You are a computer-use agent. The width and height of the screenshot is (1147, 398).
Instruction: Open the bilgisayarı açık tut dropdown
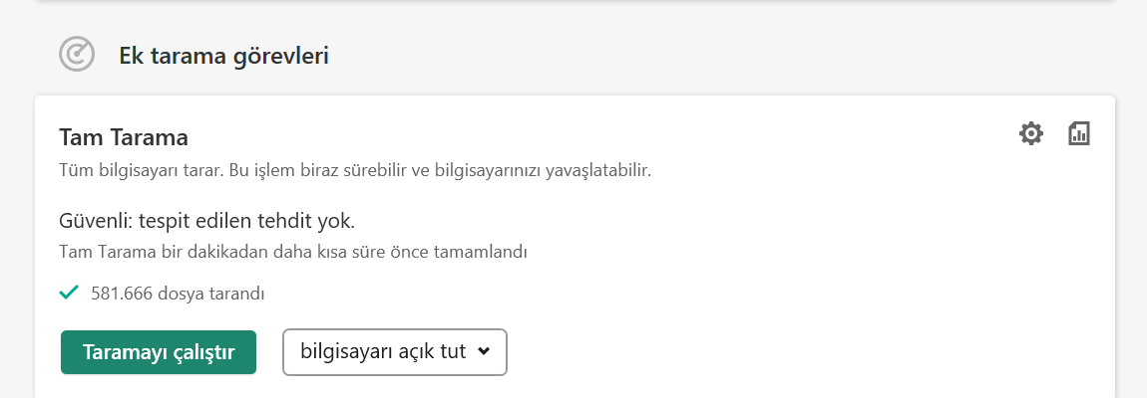point(395,352)
